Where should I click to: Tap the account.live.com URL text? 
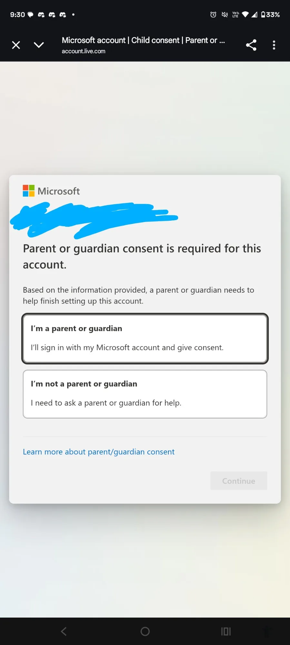84,51
